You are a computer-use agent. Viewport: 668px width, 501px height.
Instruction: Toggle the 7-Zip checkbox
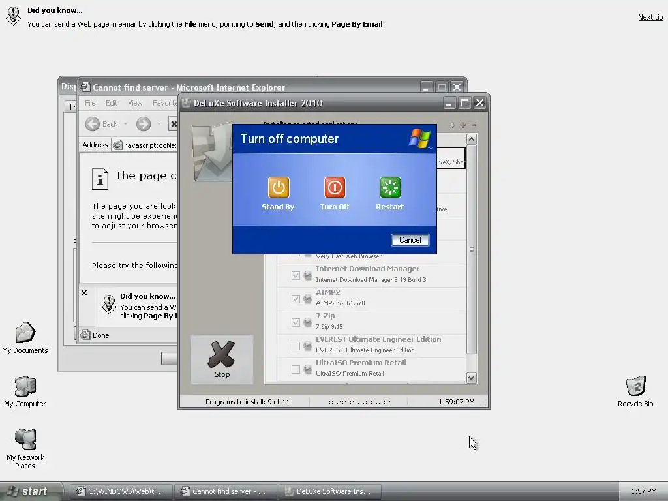(x=296, y=322)
